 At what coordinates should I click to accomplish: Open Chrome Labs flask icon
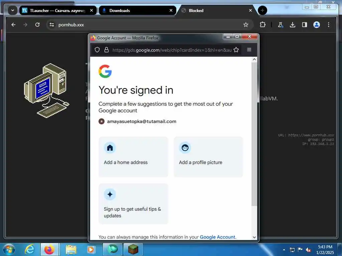click(x=281, y=25)
